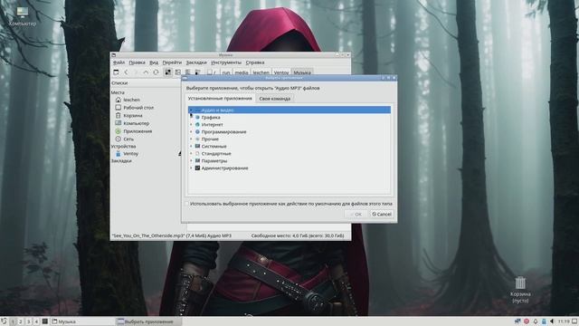579x326 pixels.
Task: Switch to workspace 3 on the panel
Action: point(28,321)
